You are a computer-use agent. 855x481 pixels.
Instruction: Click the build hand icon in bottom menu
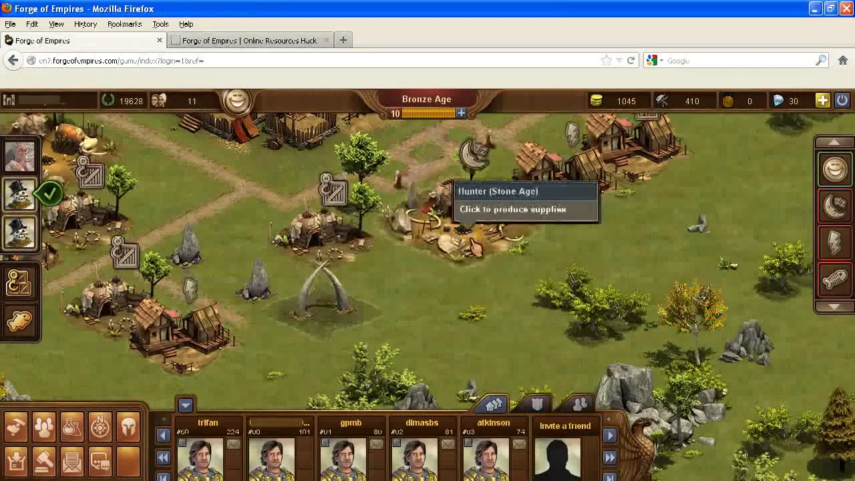[x=16, y=426]
